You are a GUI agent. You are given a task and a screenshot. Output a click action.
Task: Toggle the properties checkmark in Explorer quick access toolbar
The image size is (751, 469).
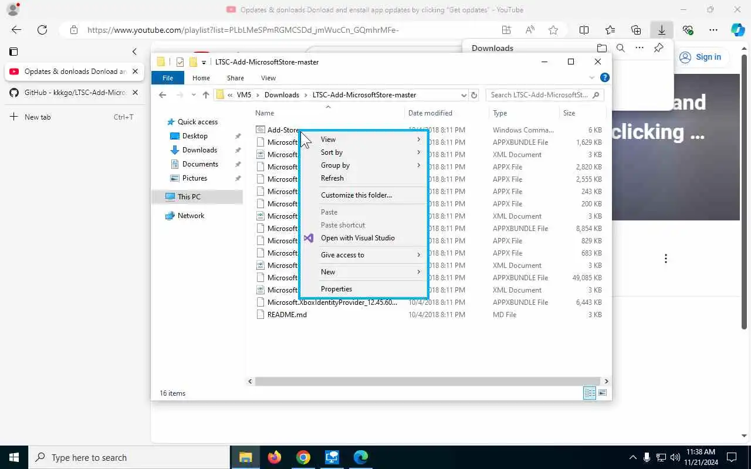tap(180, 62)
